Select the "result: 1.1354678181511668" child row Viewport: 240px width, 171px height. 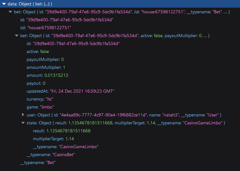point(62,131)
